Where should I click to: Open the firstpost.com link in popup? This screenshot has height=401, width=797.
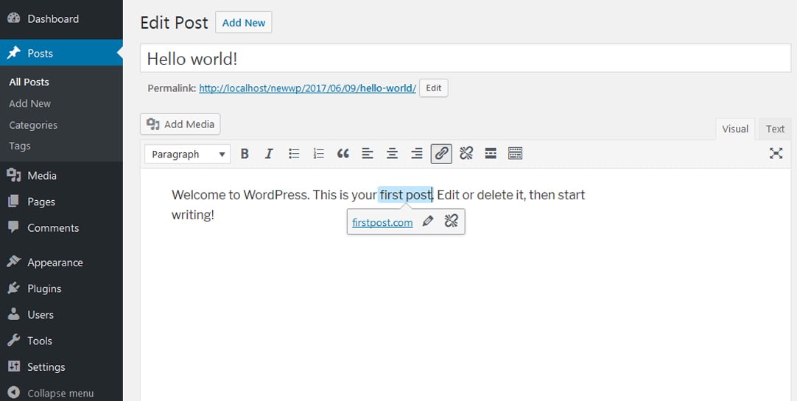[x=382, y=223]
